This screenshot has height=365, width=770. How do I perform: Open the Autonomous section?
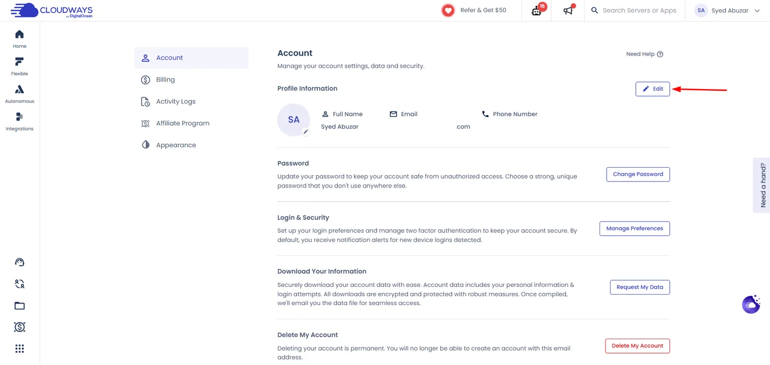[x=19, y=94]
